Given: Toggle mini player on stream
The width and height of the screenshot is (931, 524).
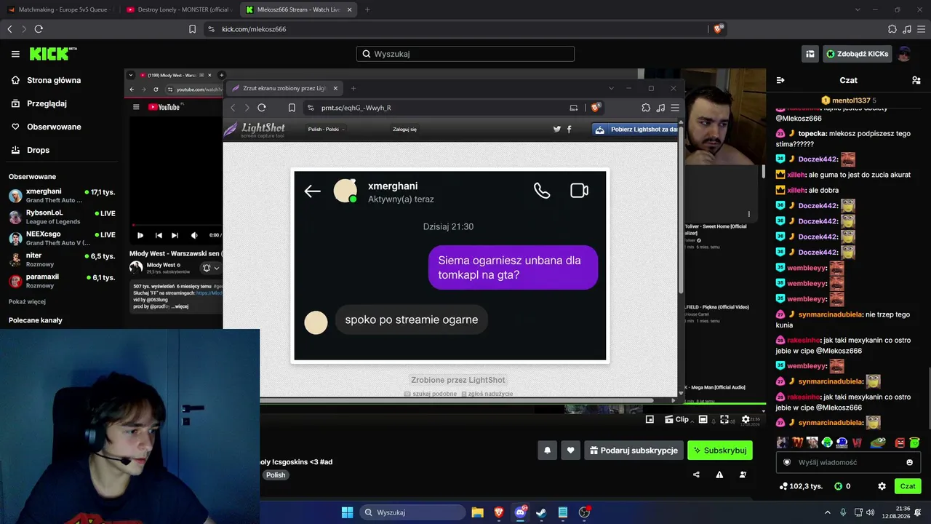Looking at the screenshot, I should [x=650, y=419].
